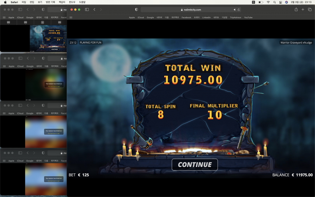Viewport: 315px width, 197px height.
Task: Open the Wi-Fi menu in menu bar
Action: pyautogui.click(x=268, y=2)
